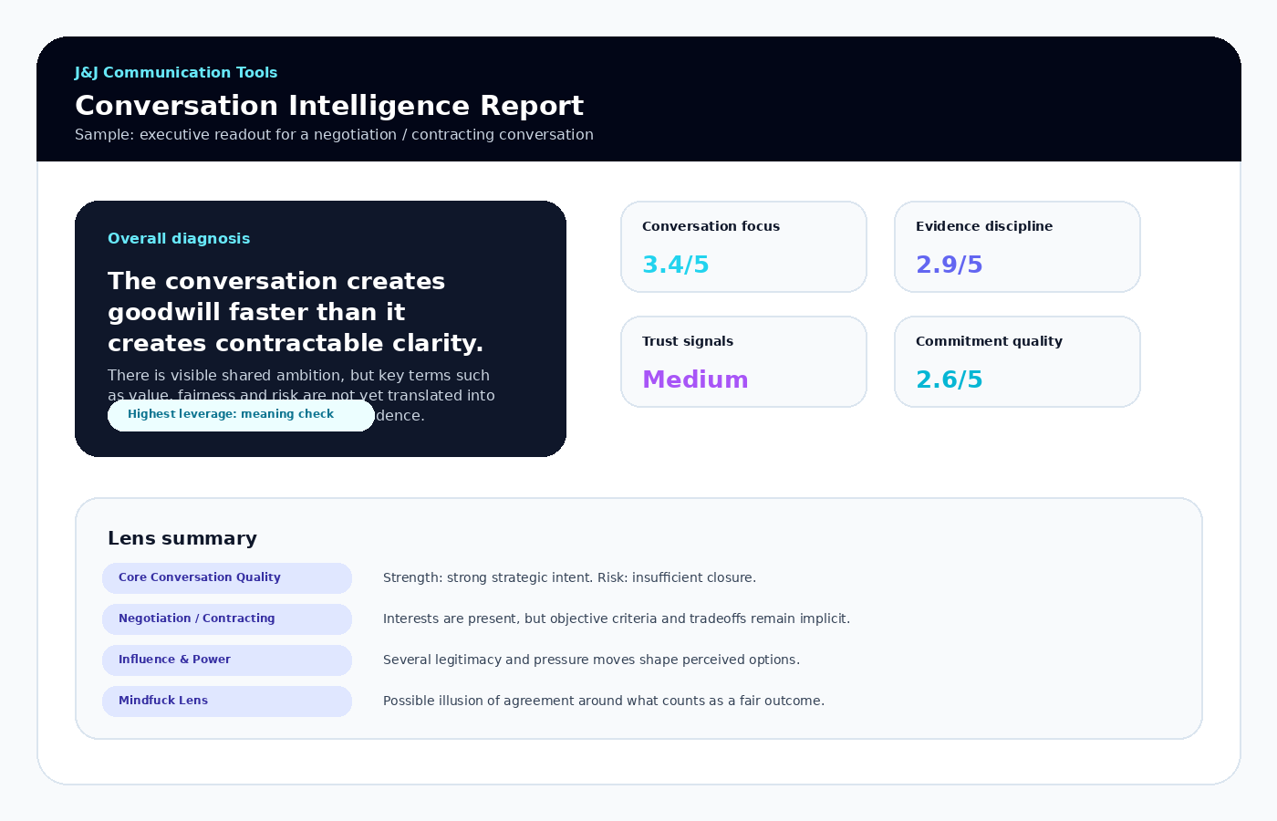Click the Lens summary heading
1277x821 pixels.
(182, 538)
